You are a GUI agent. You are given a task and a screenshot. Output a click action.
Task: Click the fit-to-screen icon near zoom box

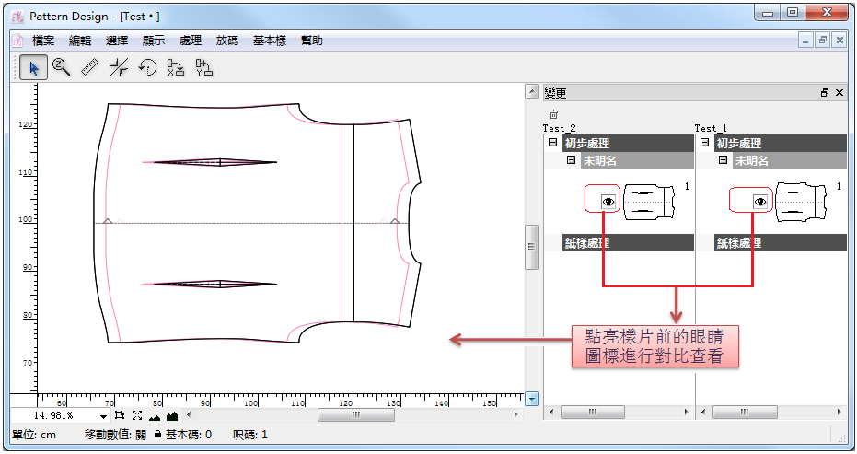(x=136, y=416)
